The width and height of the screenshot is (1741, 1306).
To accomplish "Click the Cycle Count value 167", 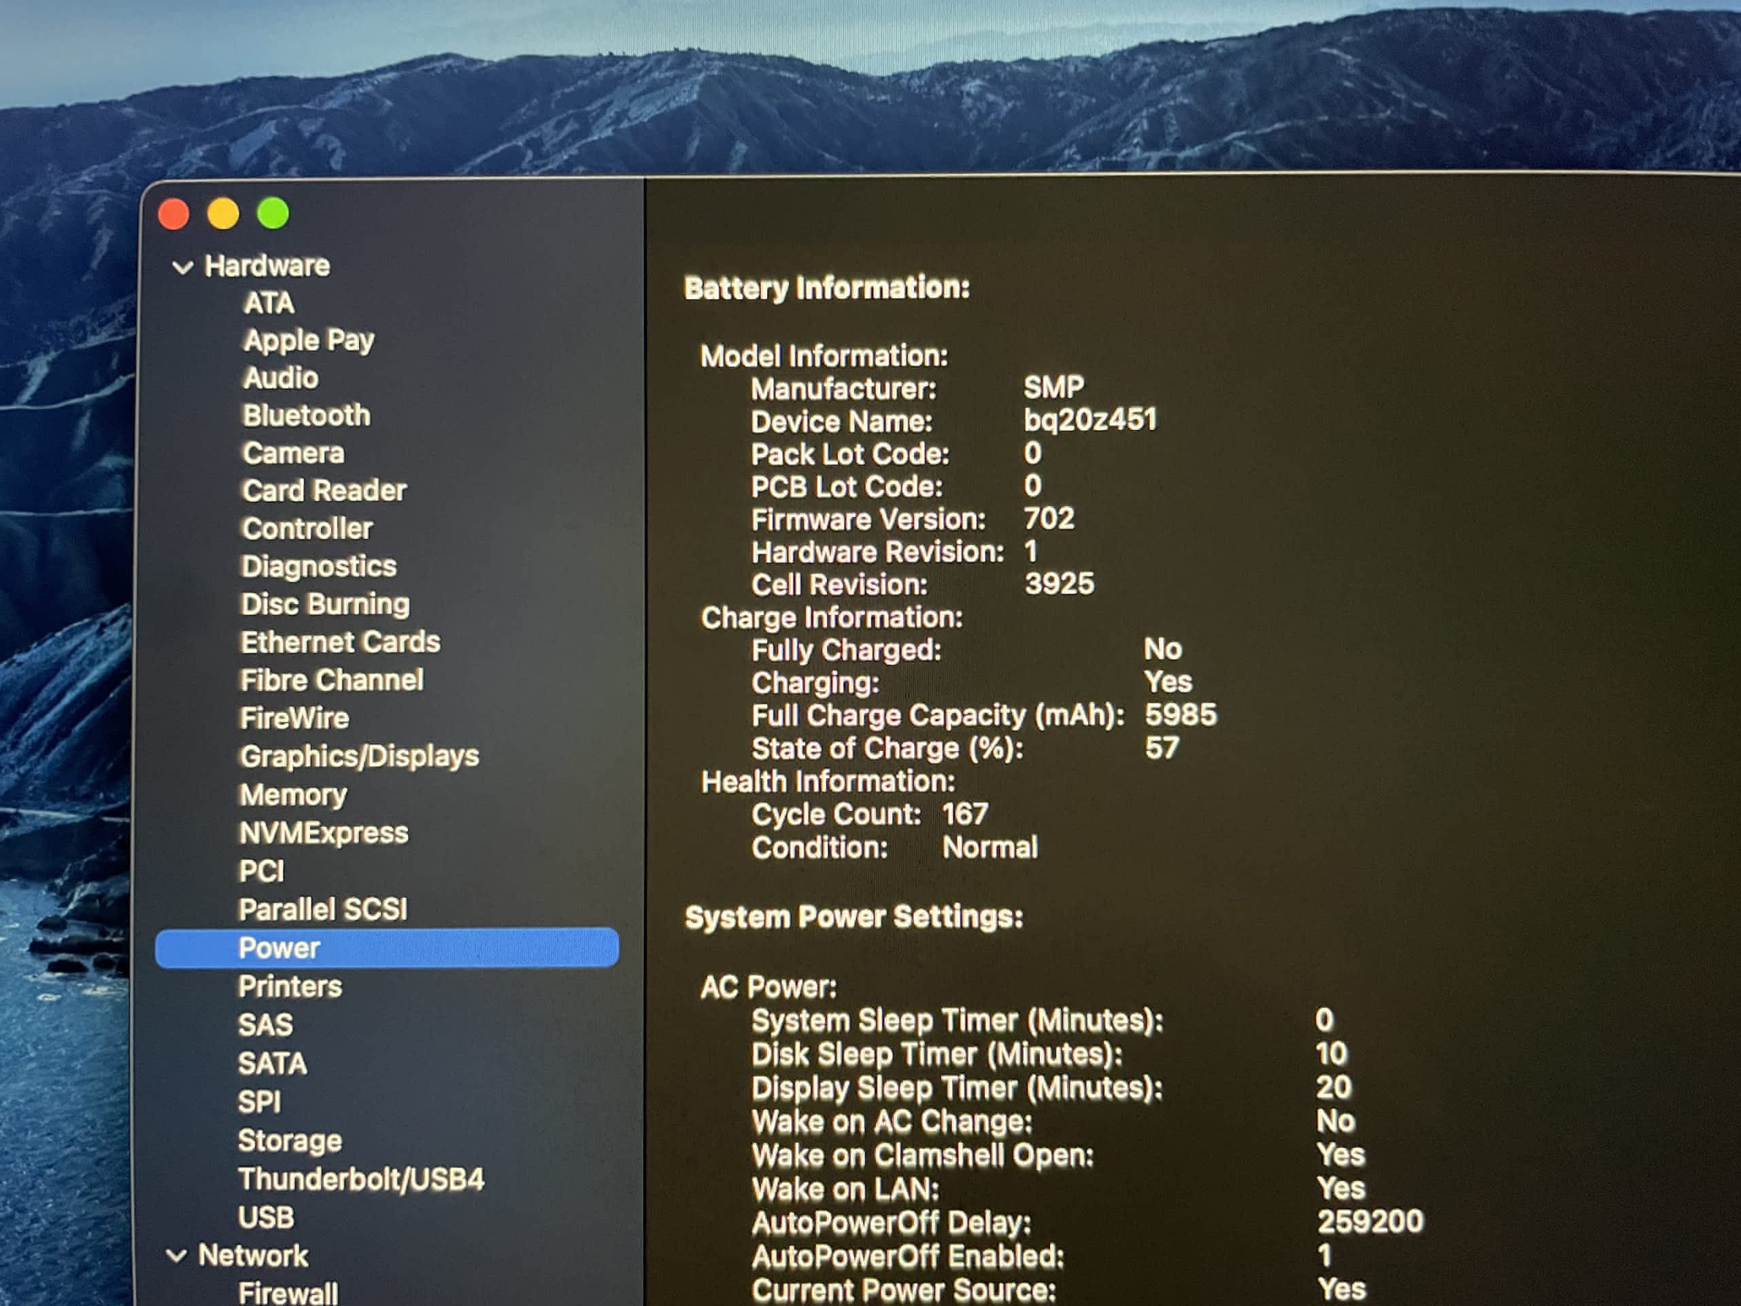I will point(964,814).
